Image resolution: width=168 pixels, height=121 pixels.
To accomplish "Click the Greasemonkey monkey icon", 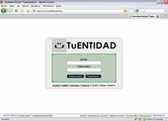I will tap(140, 119).
